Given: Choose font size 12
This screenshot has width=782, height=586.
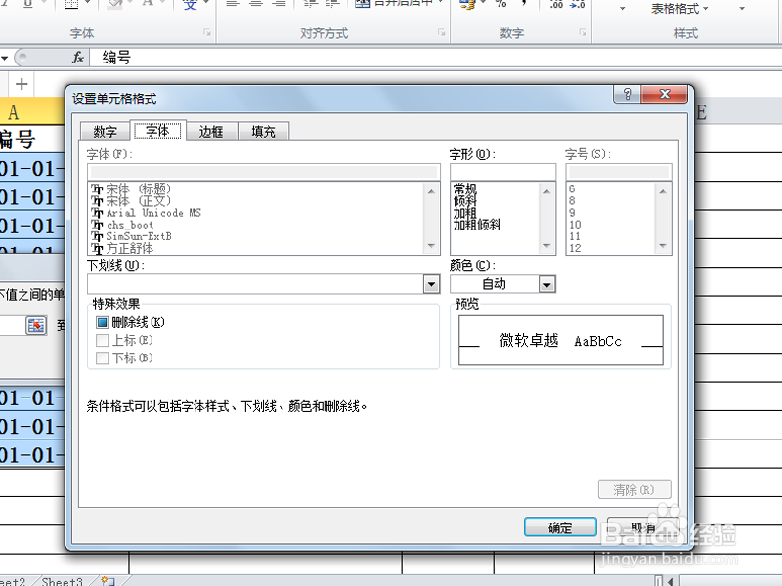Looking at the screenshot, I should pos(575,248).
